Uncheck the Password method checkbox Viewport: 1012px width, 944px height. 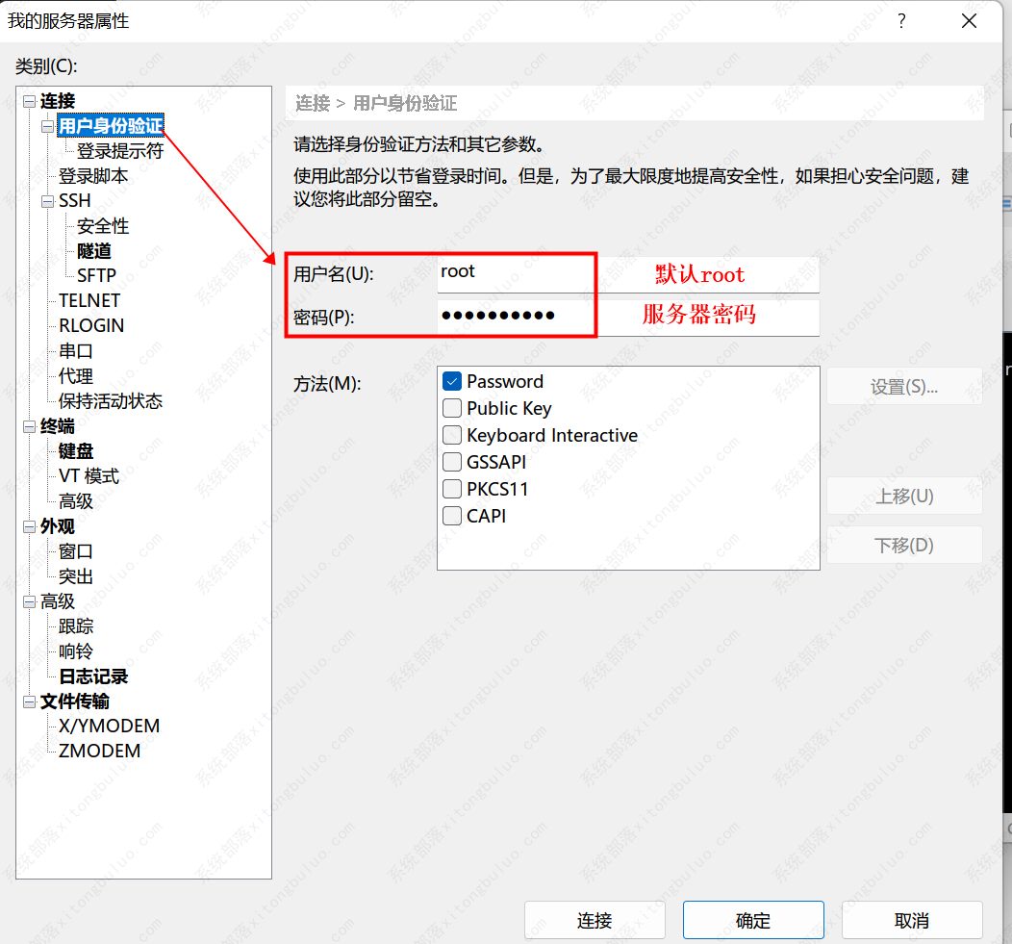click(x=452, y=381)
